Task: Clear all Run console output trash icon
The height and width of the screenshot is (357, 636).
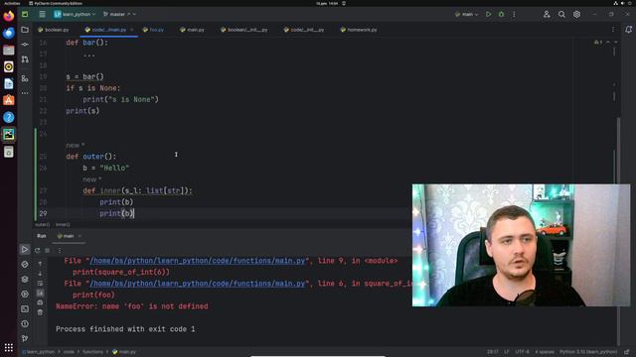Action: pyautogui.click(x=40, y=312)
